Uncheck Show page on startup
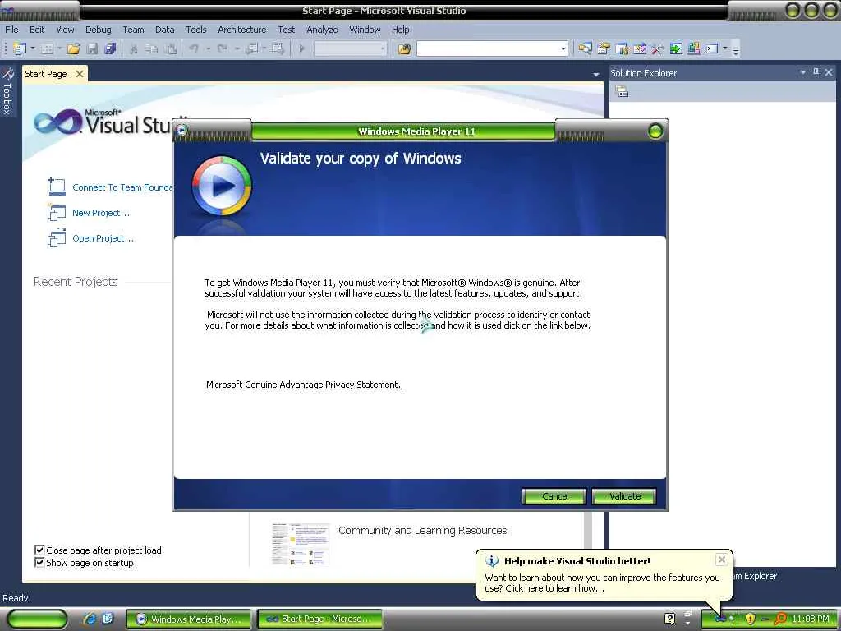Image resolution: width=841 pixels, height=631 pixels. [x=39, y=562]
